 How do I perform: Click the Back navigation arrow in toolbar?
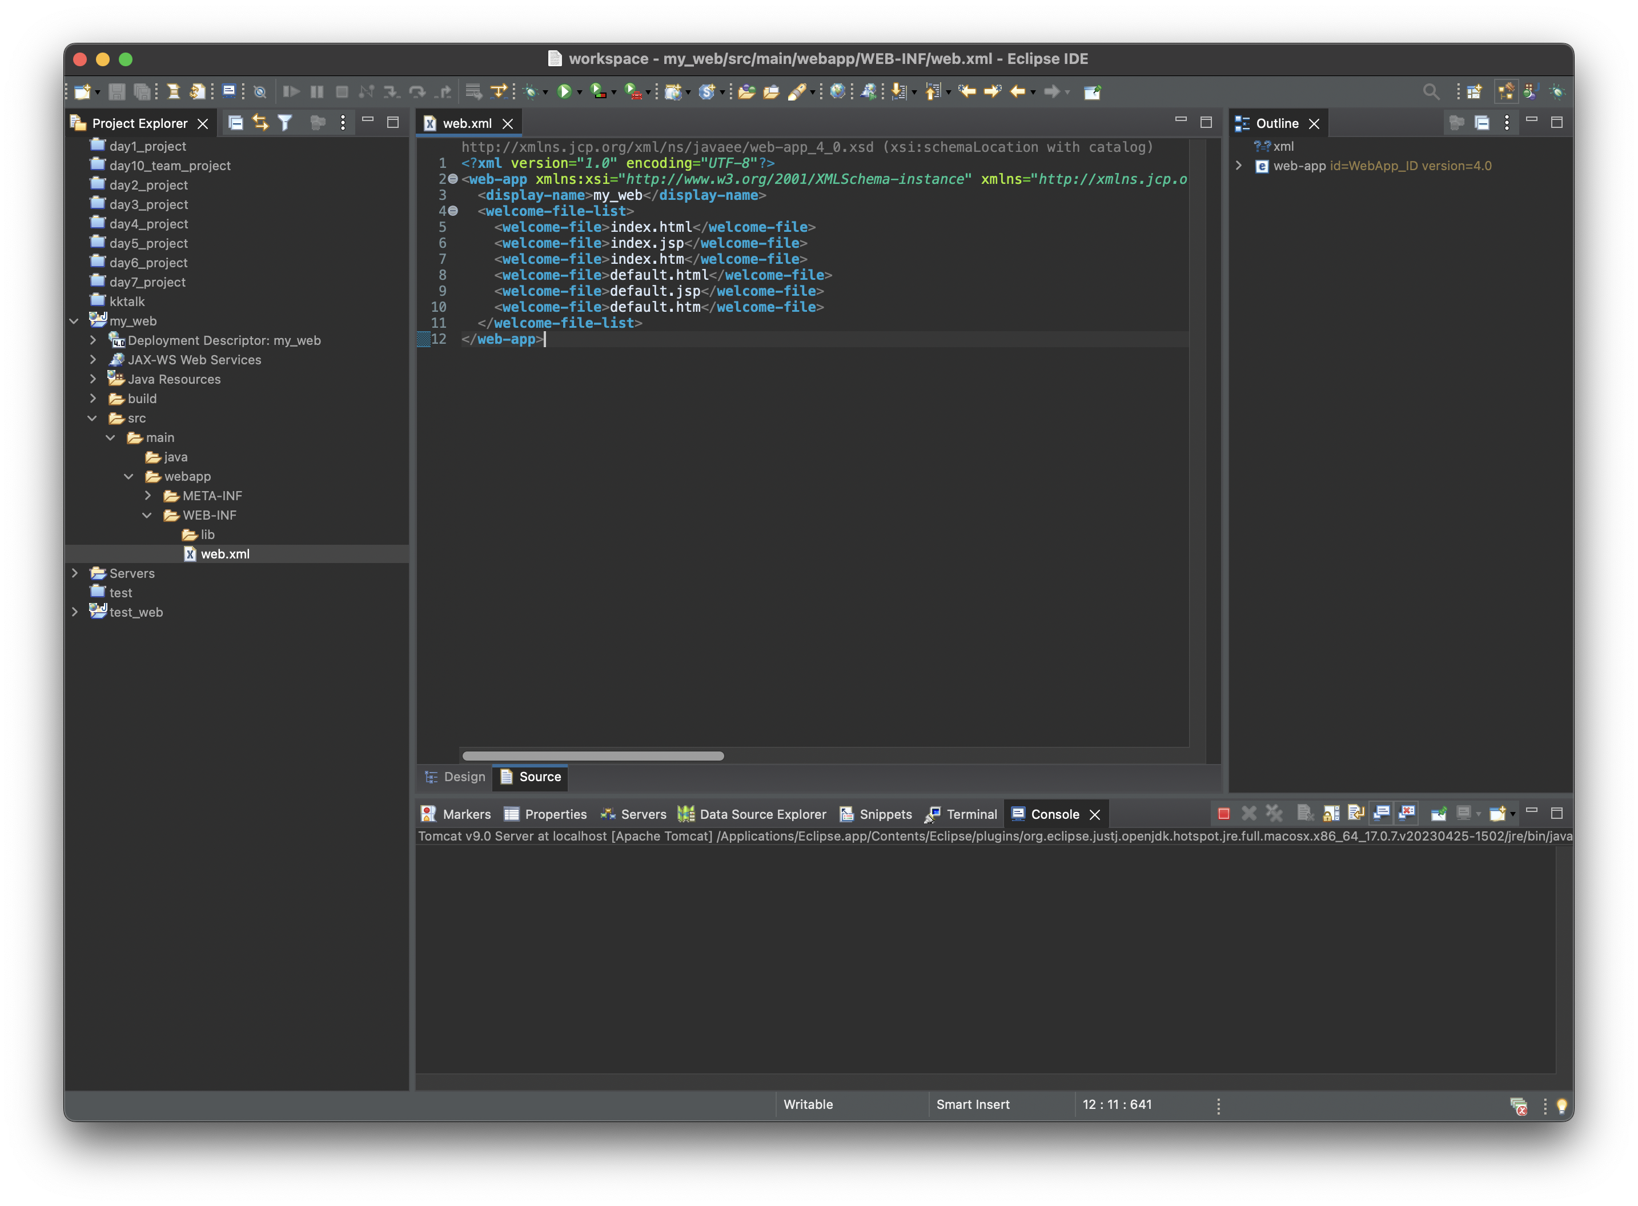pos(1018,92)
